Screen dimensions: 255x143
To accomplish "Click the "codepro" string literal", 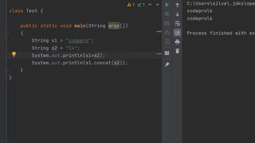I will 78,41.
